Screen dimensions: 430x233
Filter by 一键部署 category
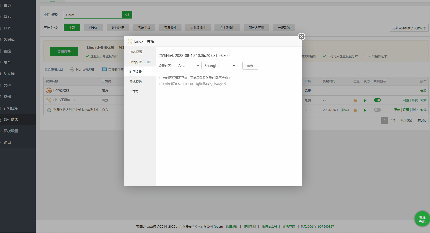pos(284,27)
